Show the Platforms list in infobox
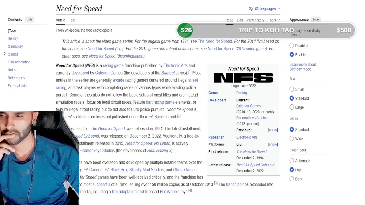 tap(273, 144)
